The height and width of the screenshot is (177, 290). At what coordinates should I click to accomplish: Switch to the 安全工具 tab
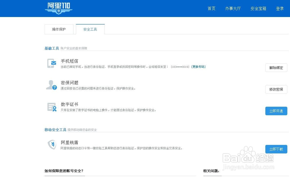(x=90, y=29)
